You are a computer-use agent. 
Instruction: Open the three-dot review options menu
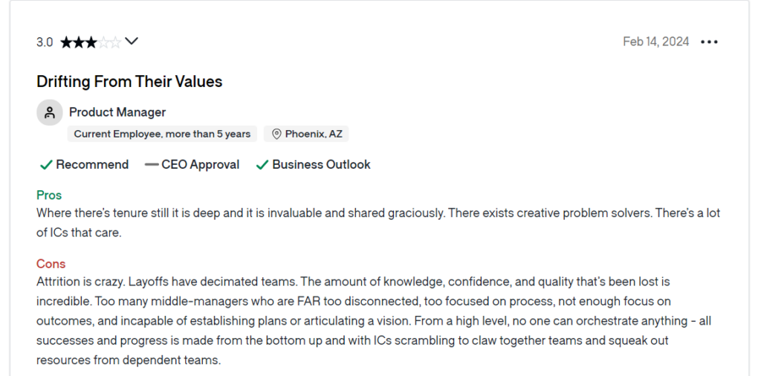point(709,42)
